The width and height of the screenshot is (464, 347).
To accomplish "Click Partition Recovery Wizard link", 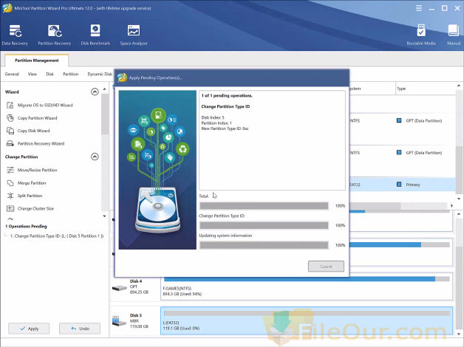I will pos(41,143).
